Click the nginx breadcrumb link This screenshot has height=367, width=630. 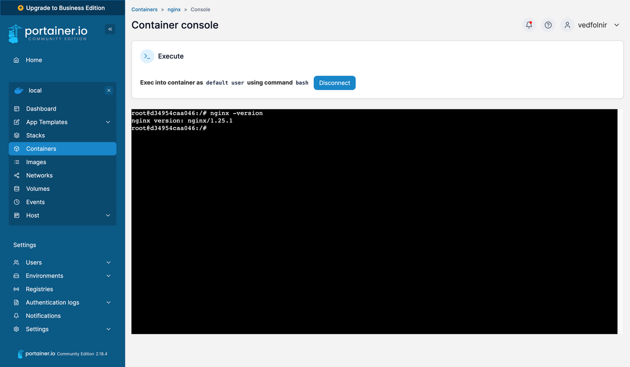(174, 9)
